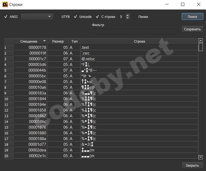Click offset cell 00001880

click(31, 133)
